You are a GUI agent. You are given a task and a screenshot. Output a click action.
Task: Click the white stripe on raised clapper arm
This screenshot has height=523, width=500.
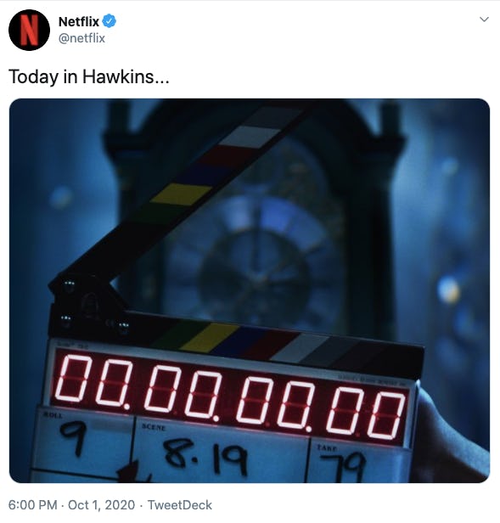tap(250, 137)
